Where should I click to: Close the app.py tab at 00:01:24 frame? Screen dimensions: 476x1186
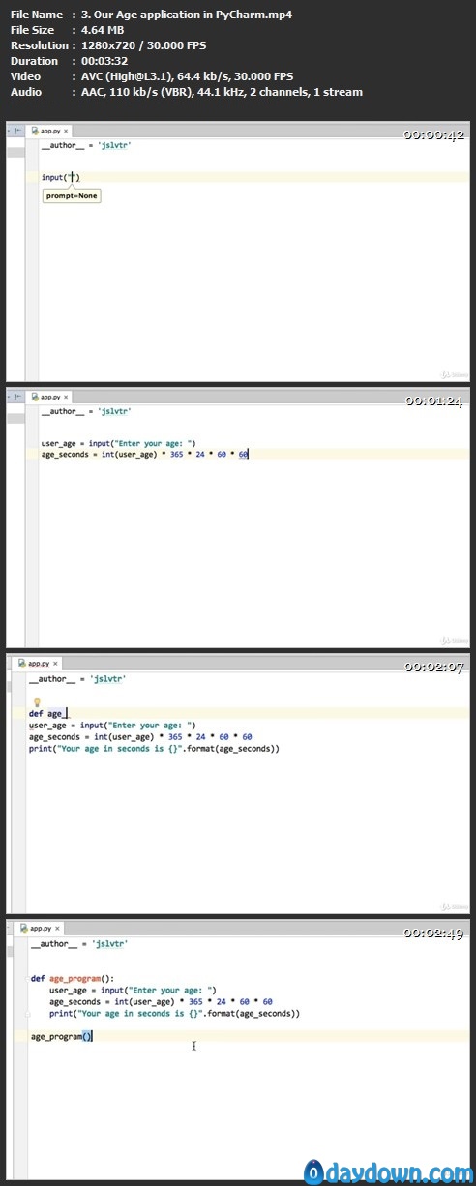66,397
